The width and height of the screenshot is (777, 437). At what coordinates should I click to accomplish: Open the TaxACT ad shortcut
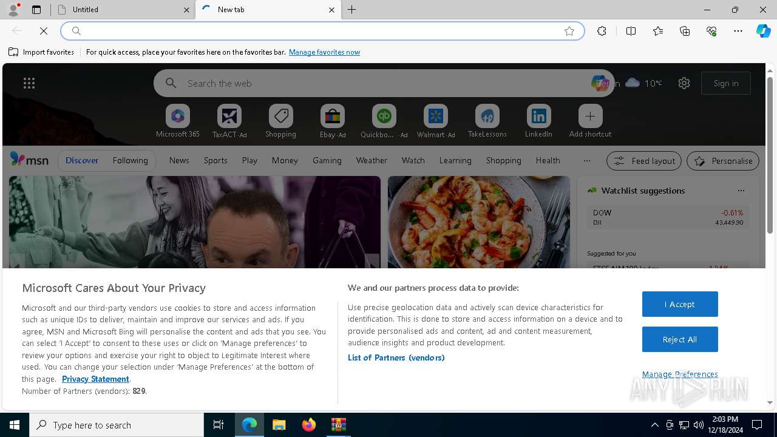(229, 121)
